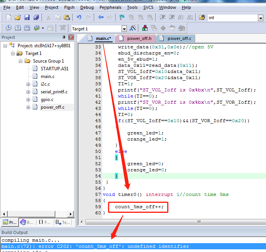Copy selection with the Copy icon
The image size is (266, 252).
pyautogui.click(x=58, y=17)
